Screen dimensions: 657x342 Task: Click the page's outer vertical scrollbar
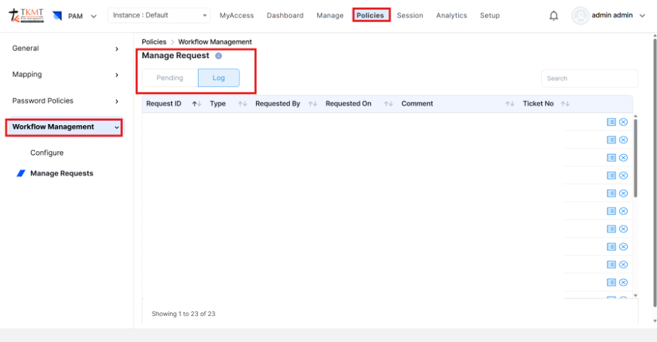coord(655,172)
